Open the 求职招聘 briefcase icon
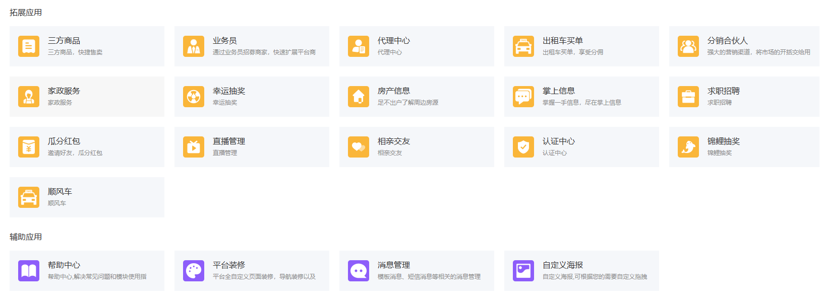 688,97
